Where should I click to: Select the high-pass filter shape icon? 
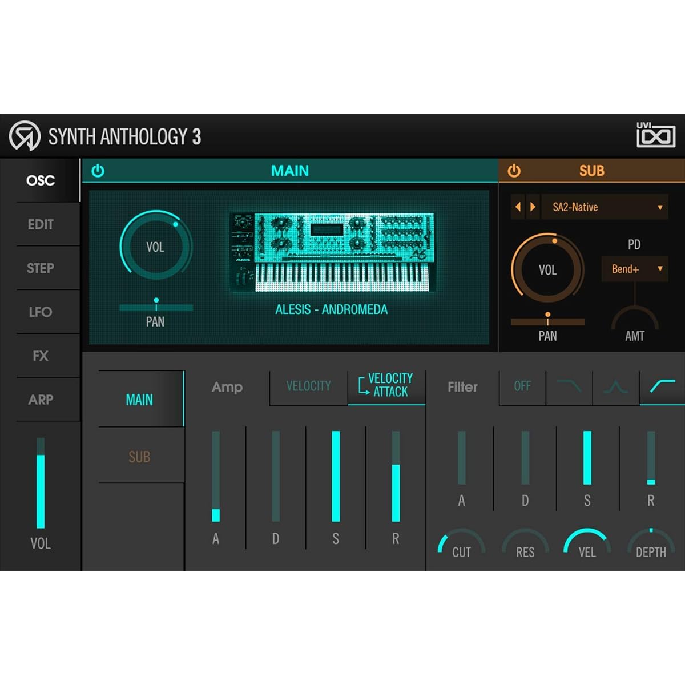(662, 386)
